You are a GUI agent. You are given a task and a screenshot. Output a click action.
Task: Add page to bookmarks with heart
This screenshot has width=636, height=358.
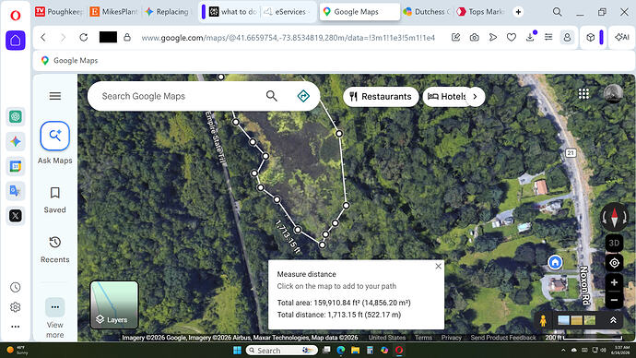[x=511, y=37]
